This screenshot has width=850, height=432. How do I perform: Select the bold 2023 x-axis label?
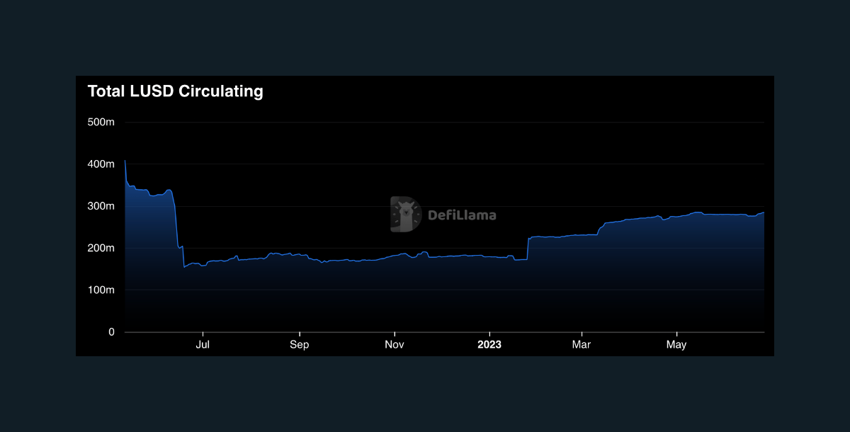click(x=489, y=345)
